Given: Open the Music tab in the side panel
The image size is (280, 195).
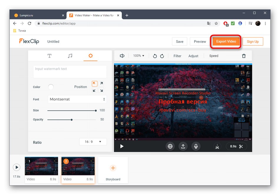Looking at the screenshot, I should pyautogui.click(x=70, y=56).
